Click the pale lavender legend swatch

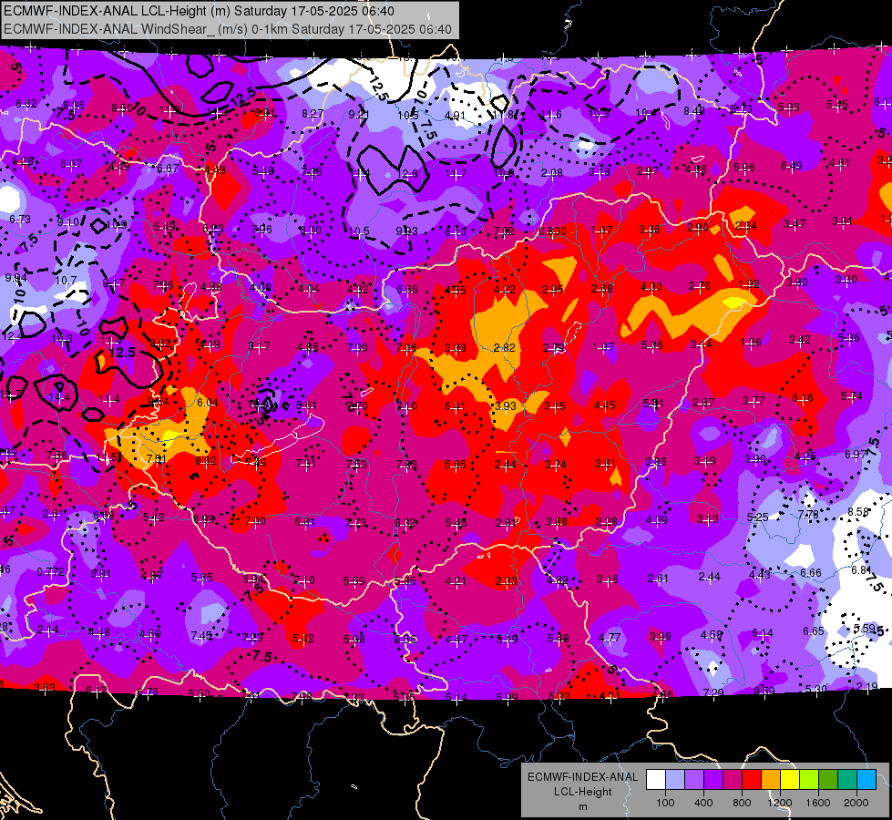674,780
